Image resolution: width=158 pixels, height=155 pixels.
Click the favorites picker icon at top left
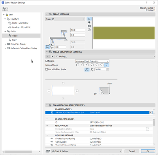5,9
